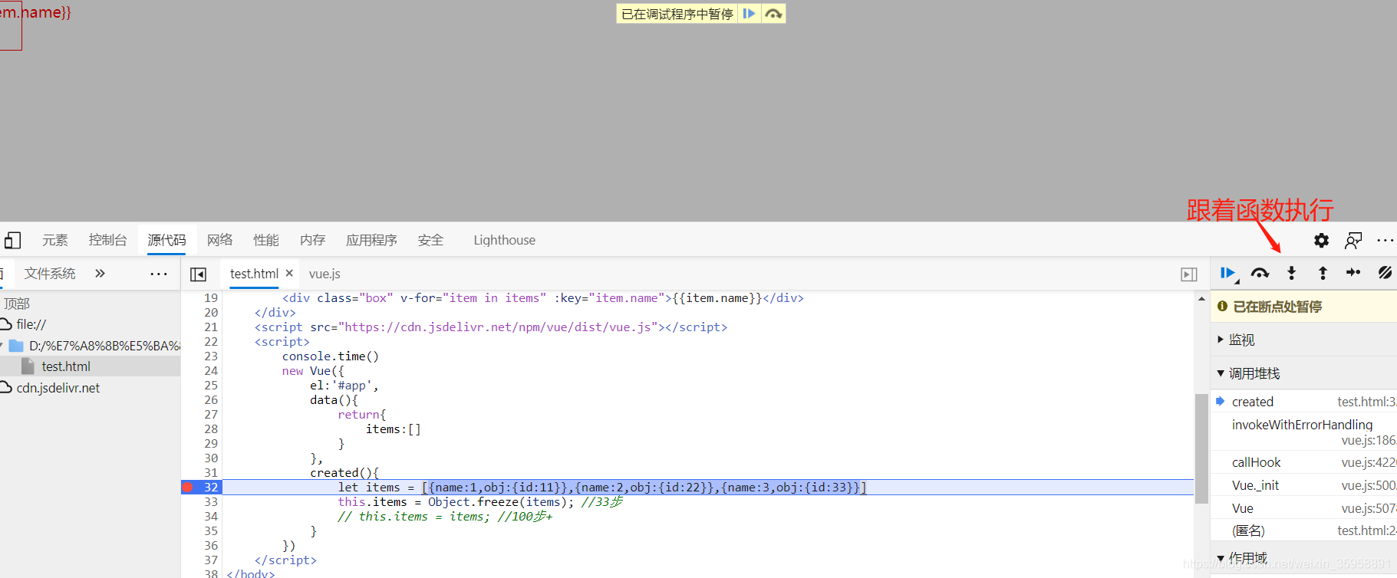Switch to the 控制台 tab
The height and width of the screenshot is (578, 1397).
(x=107, y=241)
